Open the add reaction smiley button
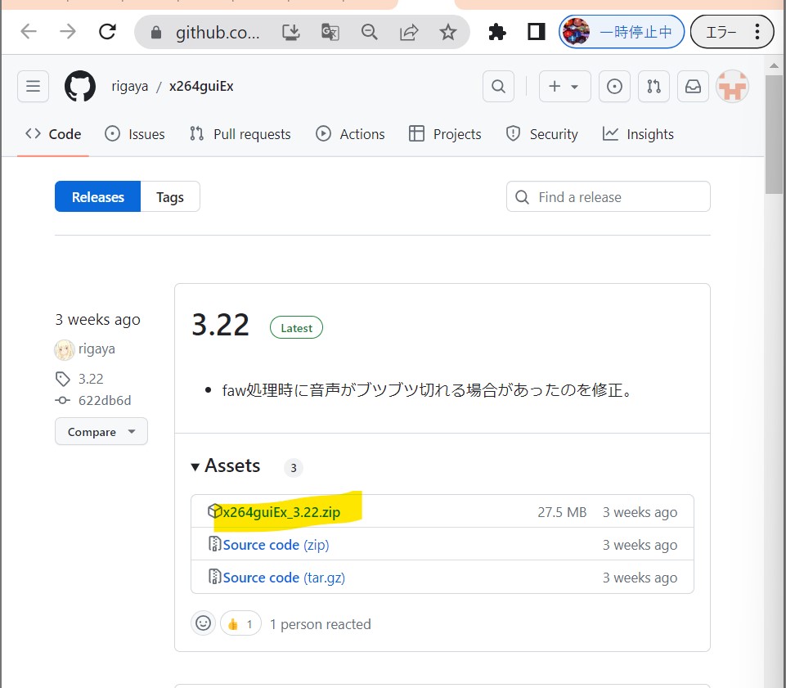This screenshot has width=786, height=688. click(x=203, y=623)
